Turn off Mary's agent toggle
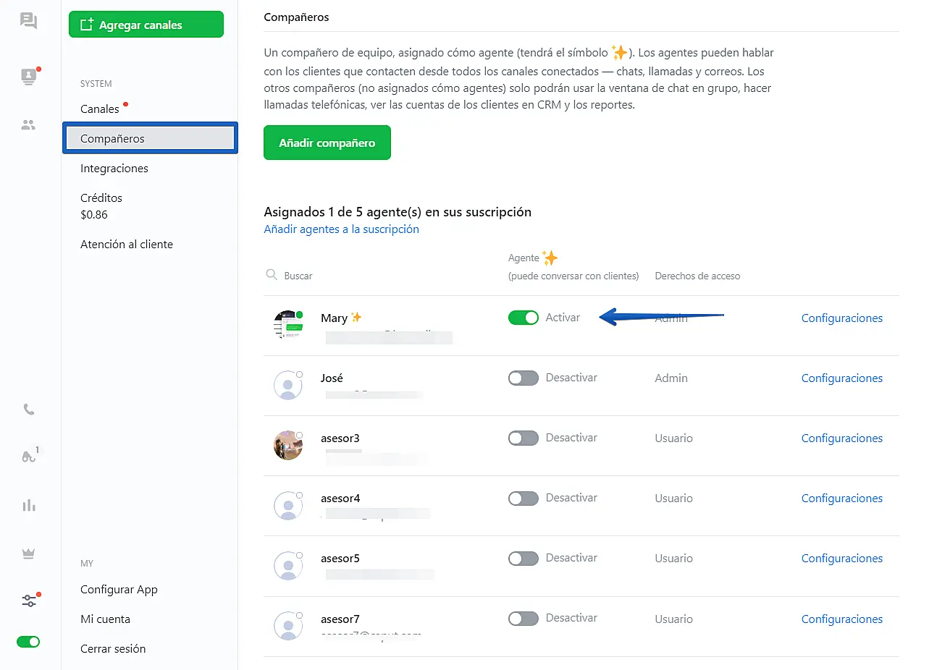Viewport: 929px width, 670px height. click(523, 318)
